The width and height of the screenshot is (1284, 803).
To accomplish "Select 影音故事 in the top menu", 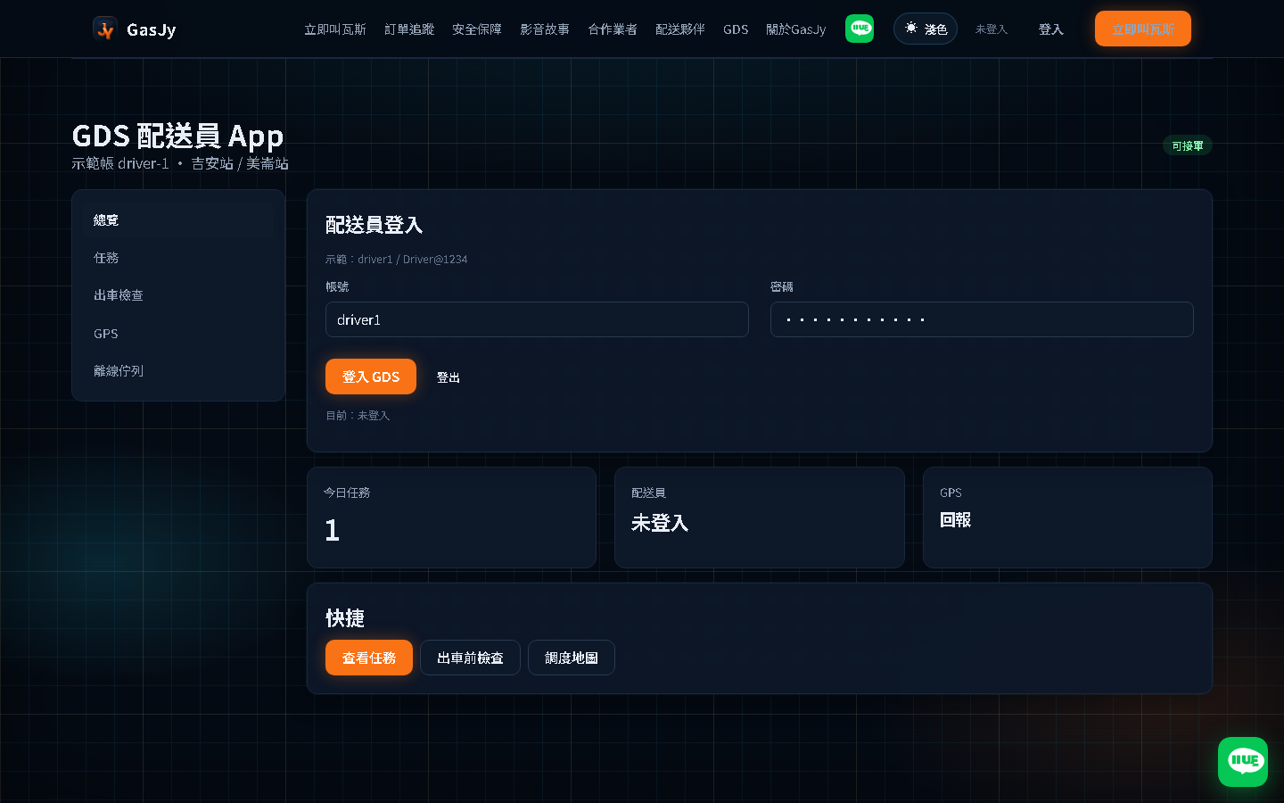I will [545, 29].
